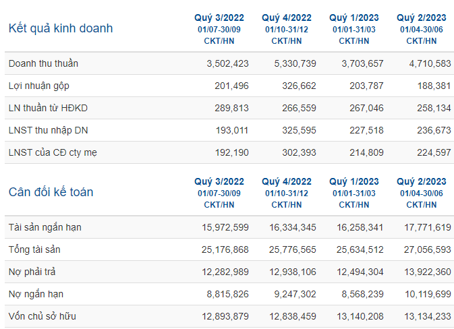454x329 pixels.
Task: Open Quý 1/2023 column in balance sheet
Action: click(x=354, y=182)
